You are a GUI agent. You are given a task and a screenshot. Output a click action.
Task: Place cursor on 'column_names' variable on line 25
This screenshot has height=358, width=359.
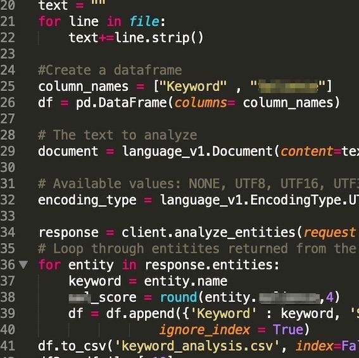(84, 87)
